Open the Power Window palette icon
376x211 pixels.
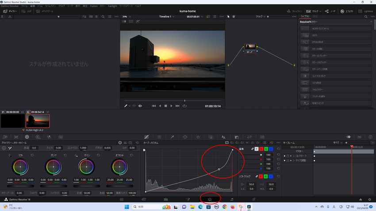(x=185, y=137)
